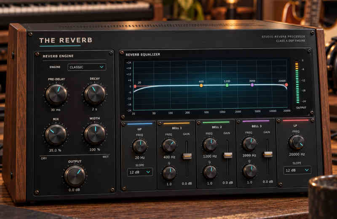This screenshot has width=337, height=219.
Task: Click the Bell 1 400 Hz value
Action: pos(169,157)
